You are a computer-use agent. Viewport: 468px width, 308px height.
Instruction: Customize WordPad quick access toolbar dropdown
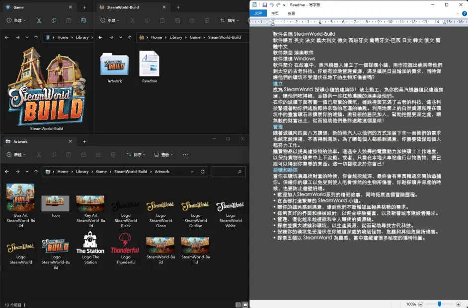284,5
